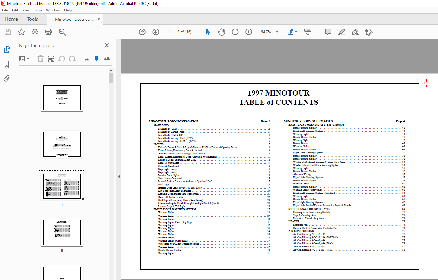
Task: Click 'Crossing Arm Deactivating Switch' entry
Action: click(311, 212)
